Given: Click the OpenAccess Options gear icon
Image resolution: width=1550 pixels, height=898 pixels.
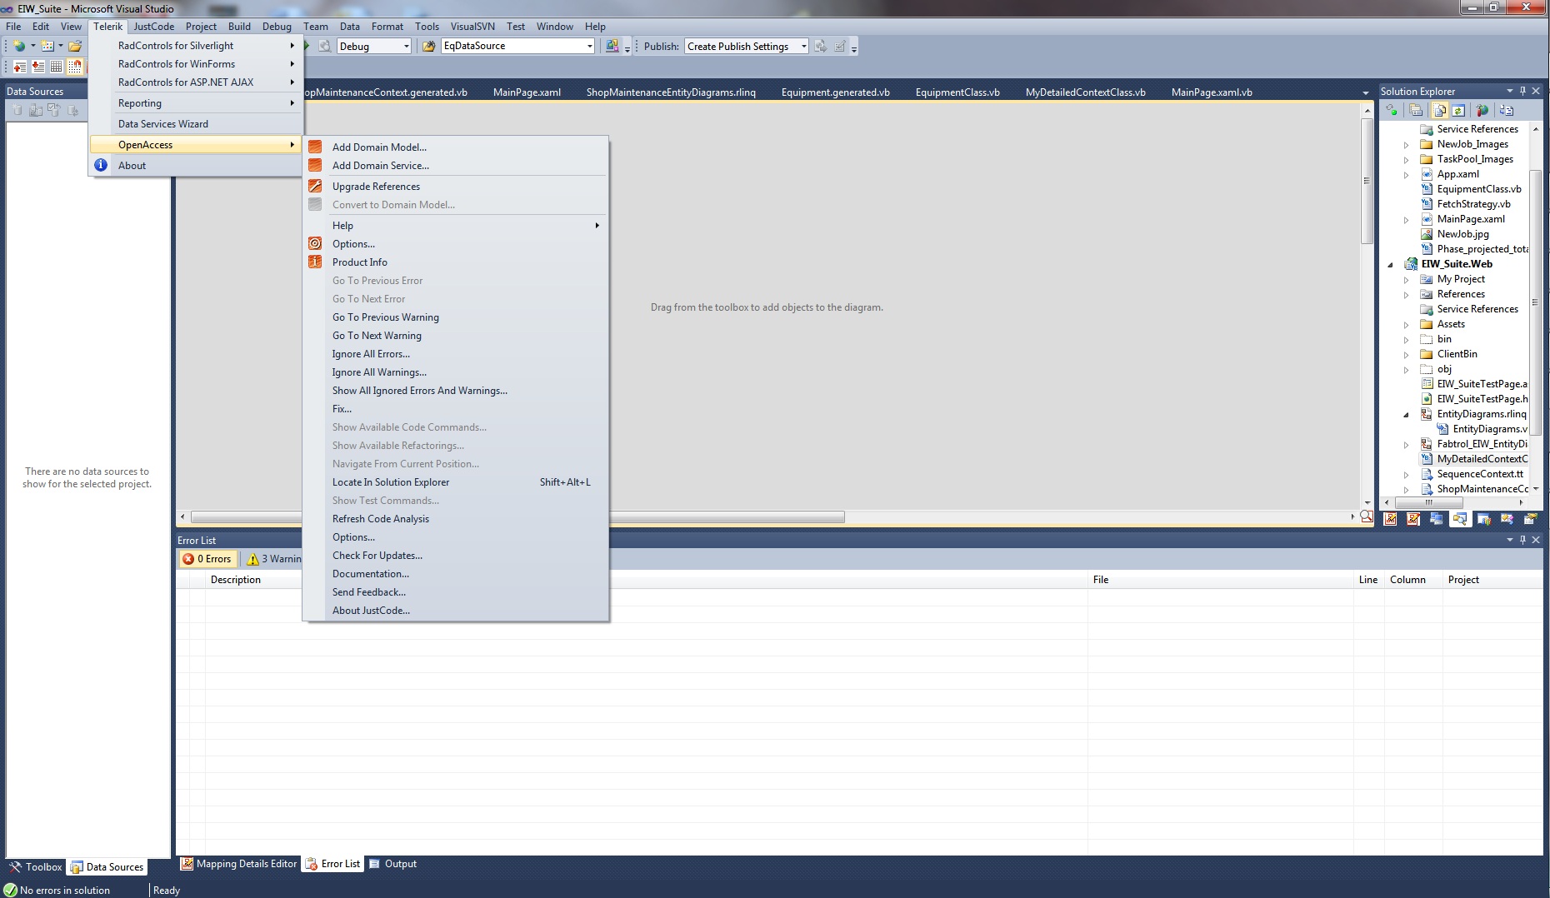Looking at the screenshot, I should (x=315, y=244).
